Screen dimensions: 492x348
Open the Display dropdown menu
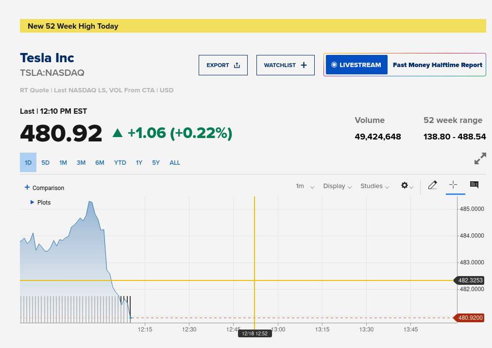click(337, 186)
